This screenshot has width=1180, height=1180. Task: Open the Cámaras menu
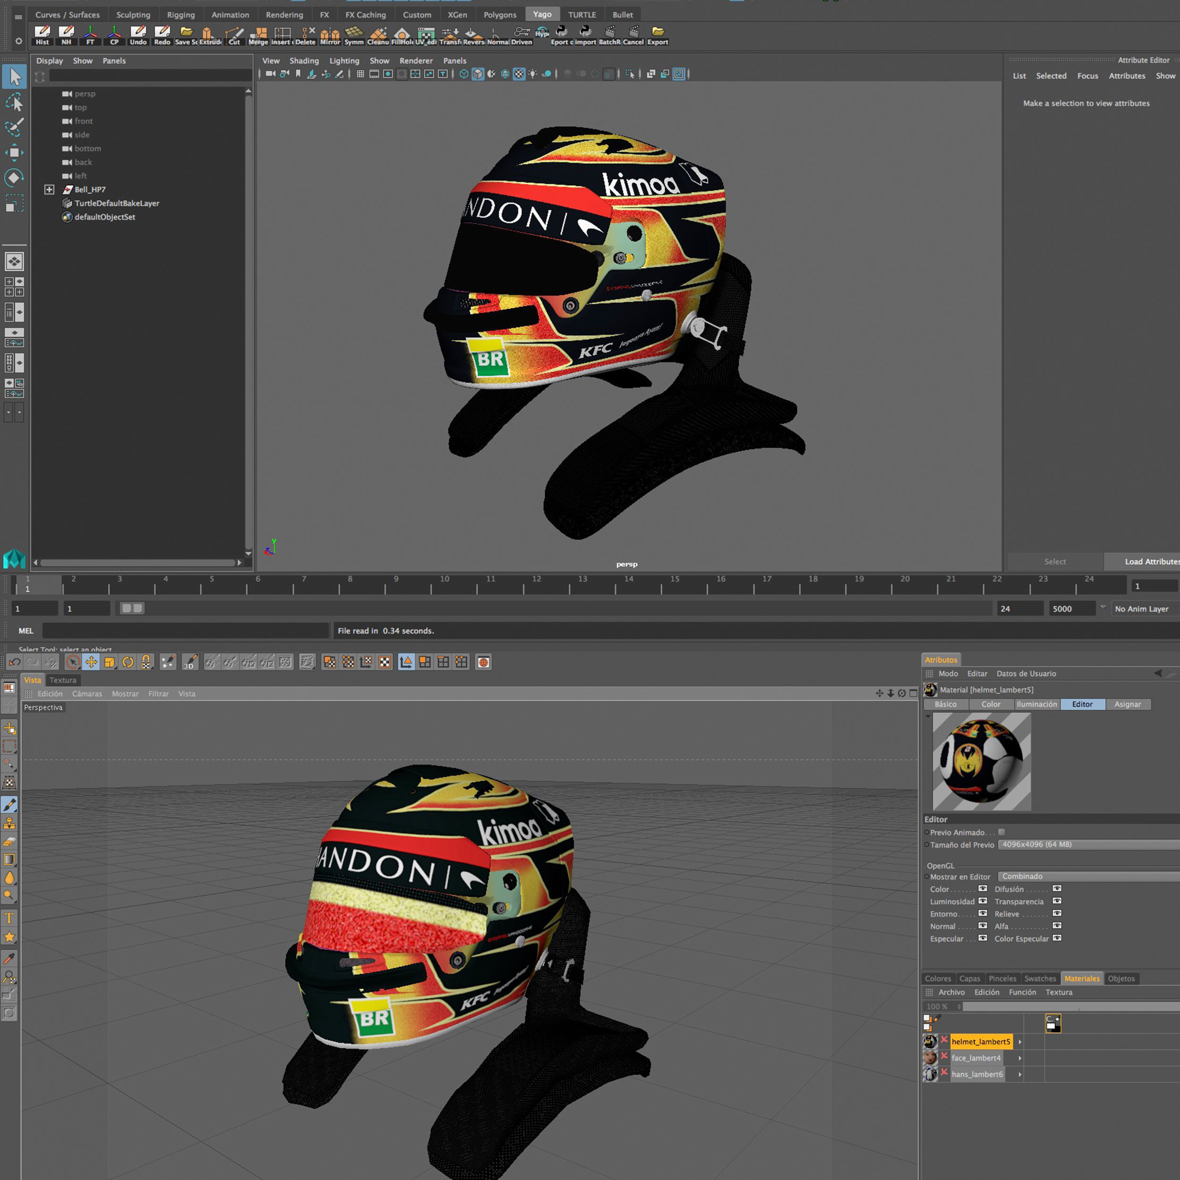87,694
